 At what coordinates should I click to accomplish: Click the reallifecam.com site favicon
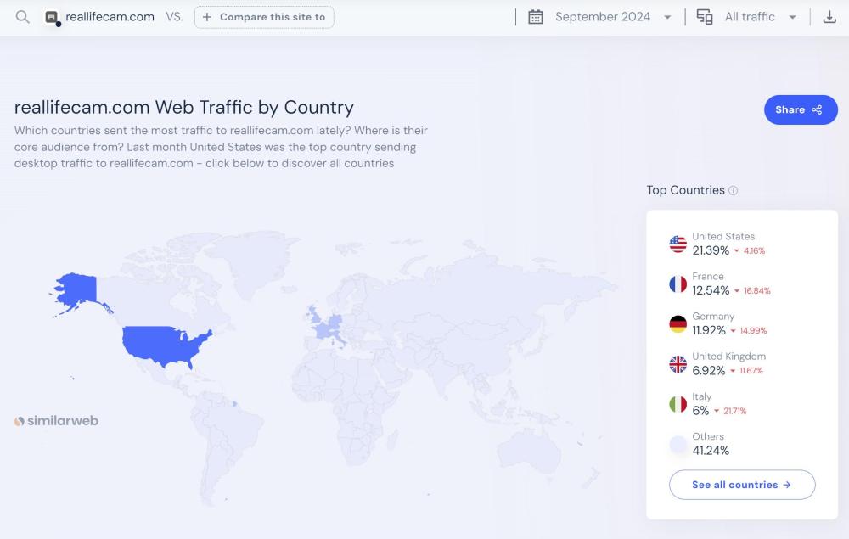(52, 17)
